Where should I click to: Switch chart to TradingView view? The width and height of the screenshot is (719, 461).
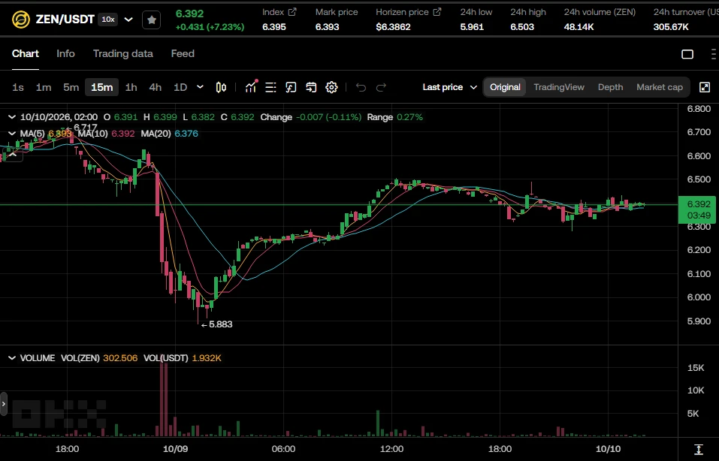click(x=559, y=87)
